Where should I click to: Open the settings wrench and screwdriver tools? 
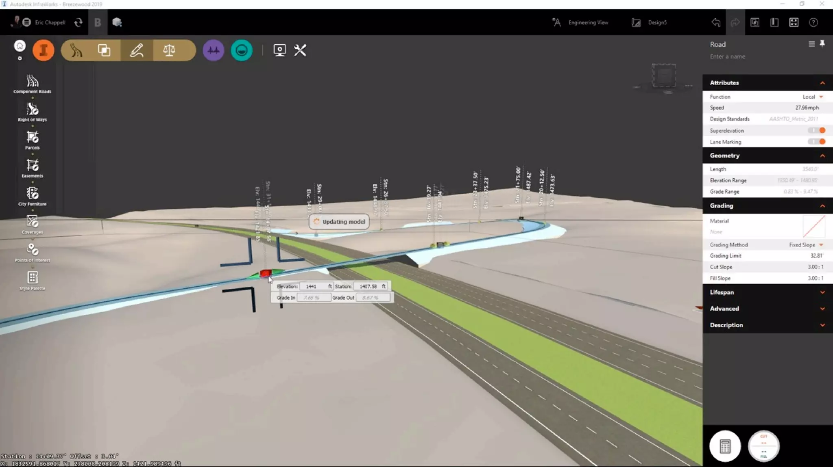pos(300,50)
